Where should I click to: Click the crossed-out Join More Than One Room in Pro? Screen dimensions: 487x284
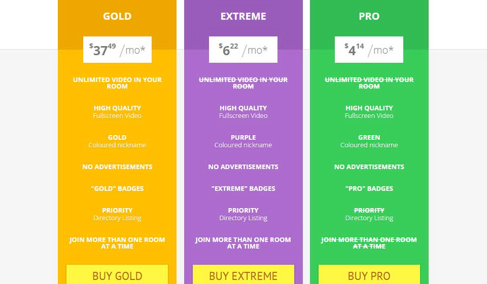pos(369,243)
